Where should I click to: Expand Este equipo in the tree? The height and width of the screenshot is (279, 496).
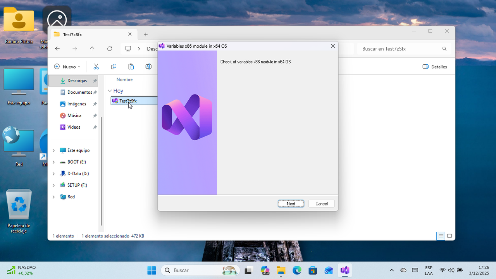pos(53,150)
